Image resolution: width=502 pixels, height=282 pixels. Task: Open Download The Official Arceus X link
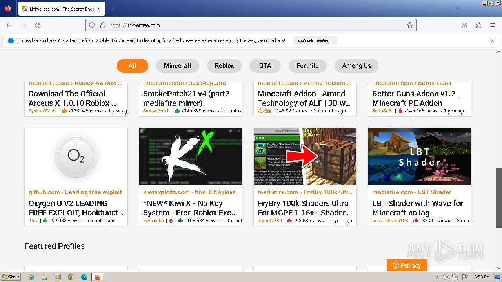tap(73, 98)
